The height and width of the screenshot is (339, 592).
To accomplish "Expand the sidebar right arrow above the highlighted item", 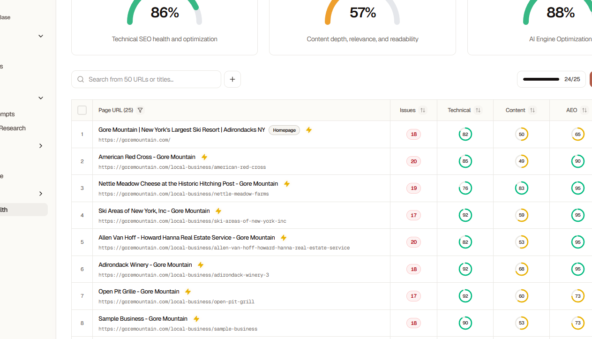I will tap(41, 194).
